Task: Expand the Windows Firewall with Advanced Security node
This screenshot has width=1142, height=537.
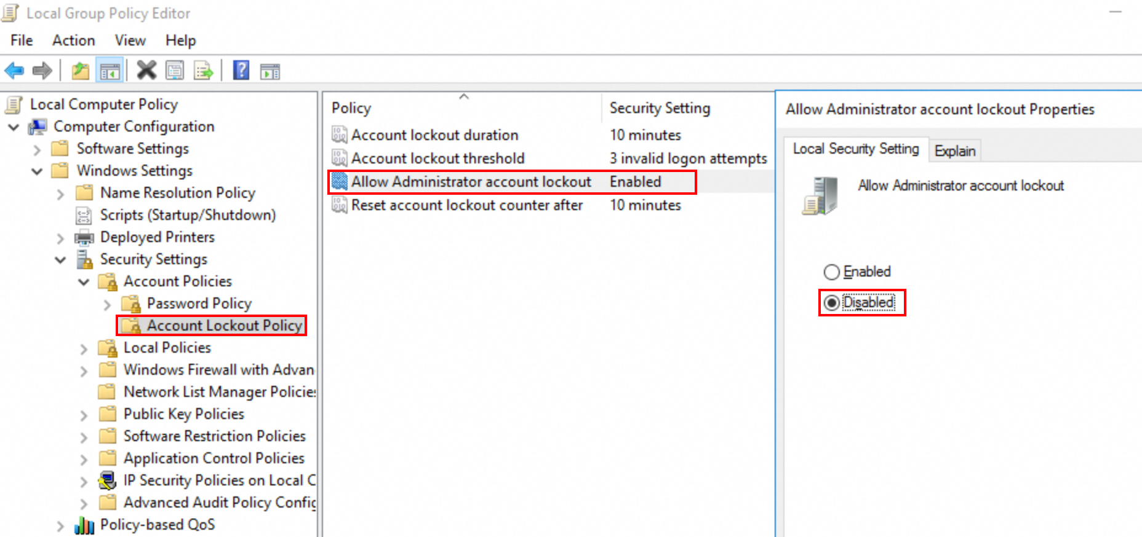Action: [84, 371]
